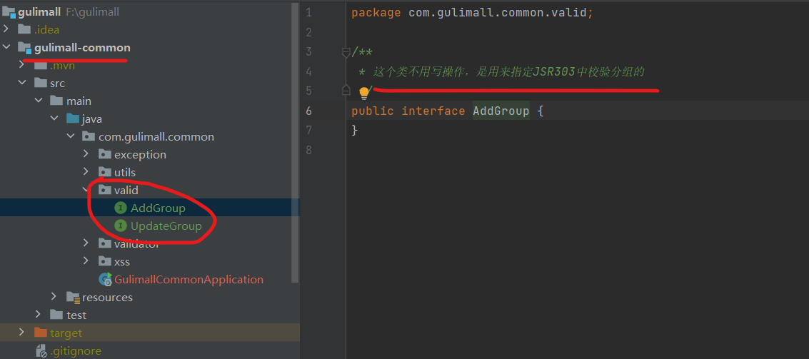Screen dimensions: 809x359
Task: Select the gulimall-common module label
Action: pos(83,47)
